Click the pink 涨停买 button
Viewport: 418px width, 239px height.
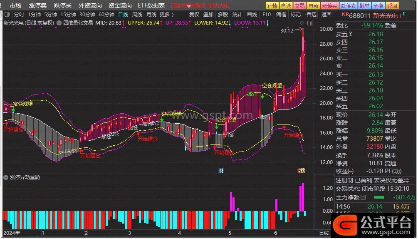pos(330,5)
